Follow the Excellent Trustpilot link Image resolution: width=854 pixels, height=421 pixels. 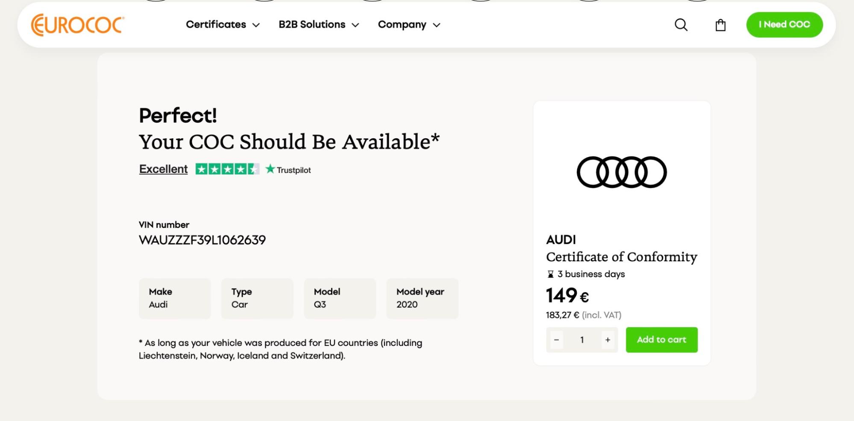click(x=163, y=169)
